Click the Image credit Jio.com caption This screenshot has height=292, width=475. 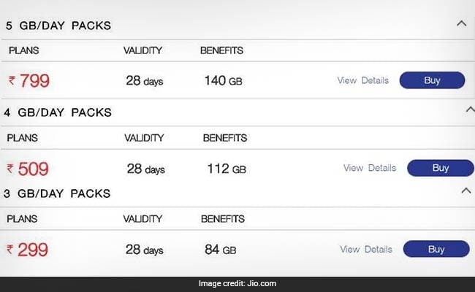coord(237,283)
